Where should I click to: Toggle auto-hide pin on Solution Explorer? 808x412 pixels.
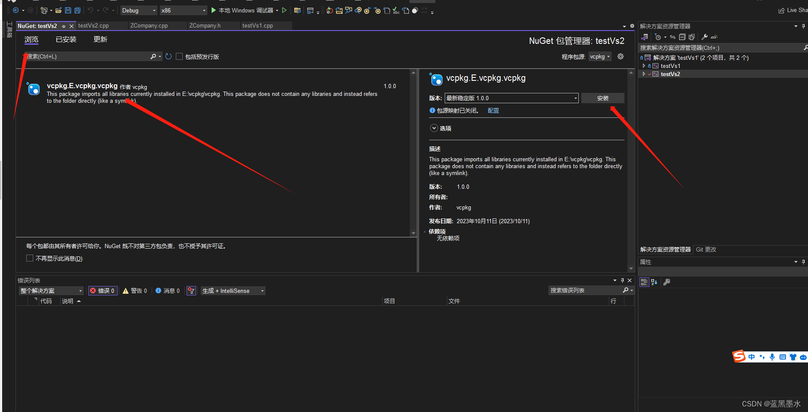(x=803, y=26)
